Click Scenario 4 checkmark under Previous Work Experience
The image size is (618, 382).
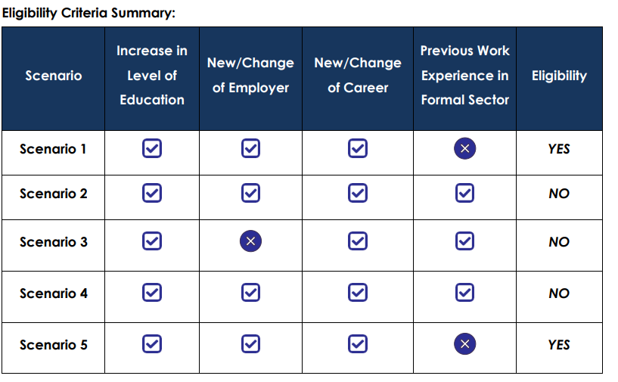[464, 293]
